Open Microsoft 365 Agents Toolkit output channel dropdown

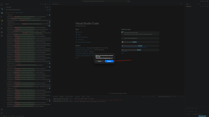tap(165, 96)
